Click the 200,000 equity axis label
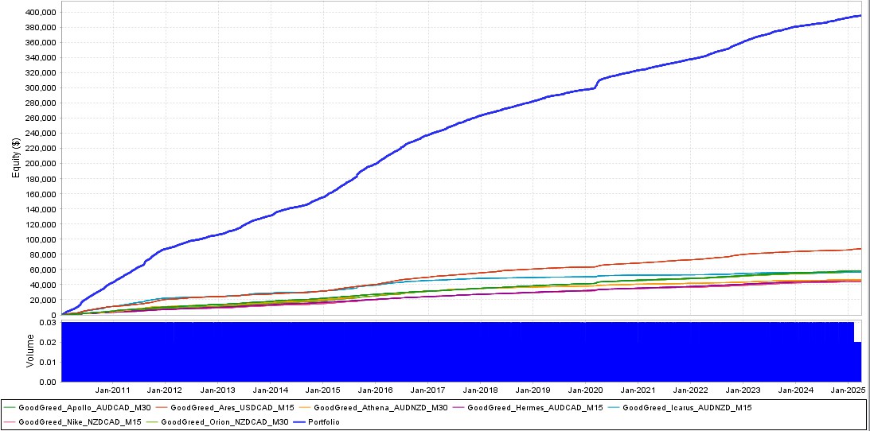Screen dimensions: 870x431 [41, 164]
